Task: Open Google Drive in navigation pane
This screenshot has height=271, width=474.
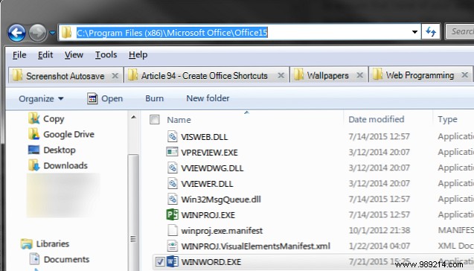Action: coord(62,134)
